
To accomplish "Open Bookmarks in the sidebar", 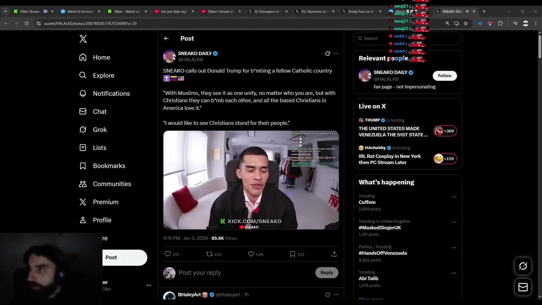I will pos(102,166).
